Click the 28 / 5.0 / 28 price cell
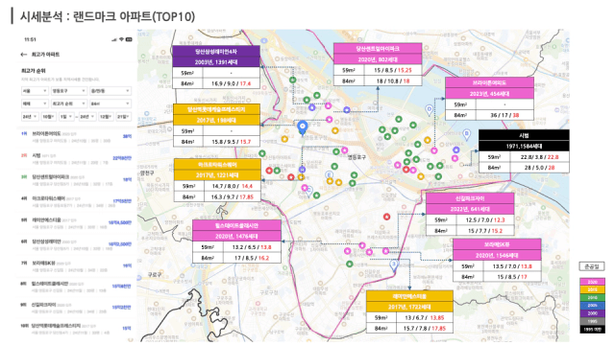The height and width of the screenshot is (345, 615). click(539, 168)
